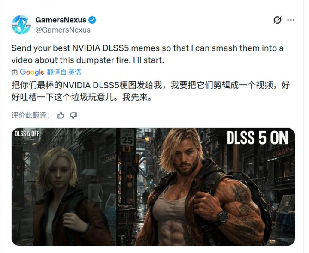
Task: Open the @GamersNexus handle
Action: [63, 30]
